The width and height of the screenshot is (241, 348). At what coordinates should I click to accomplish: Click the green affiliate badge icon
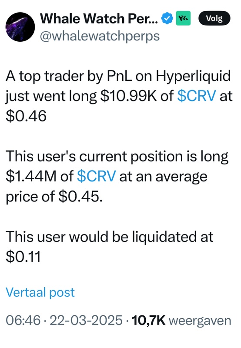pos(183,18)
